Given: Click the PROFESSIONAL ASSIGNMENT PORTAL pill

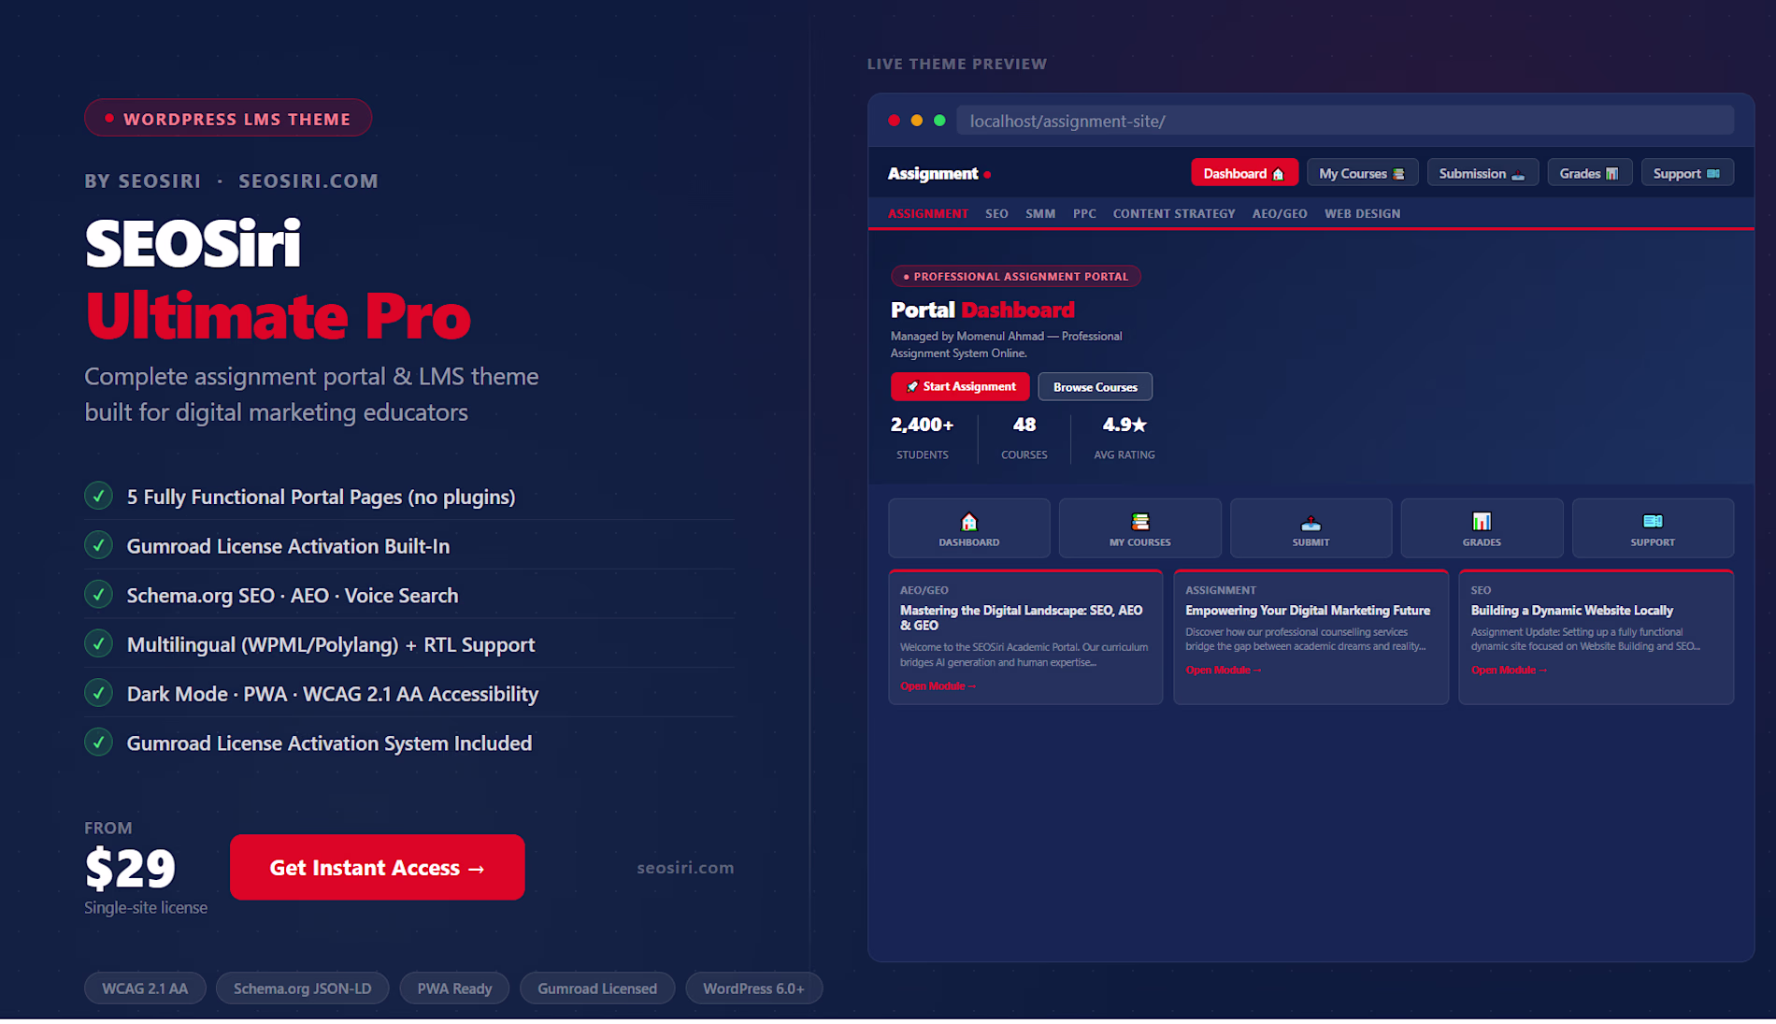Looking at the screenshot, I should [1015, 277].
